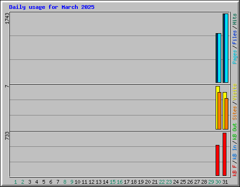
Task: Click the axis value 7 beside visits panel
Action: click(7, 86)
